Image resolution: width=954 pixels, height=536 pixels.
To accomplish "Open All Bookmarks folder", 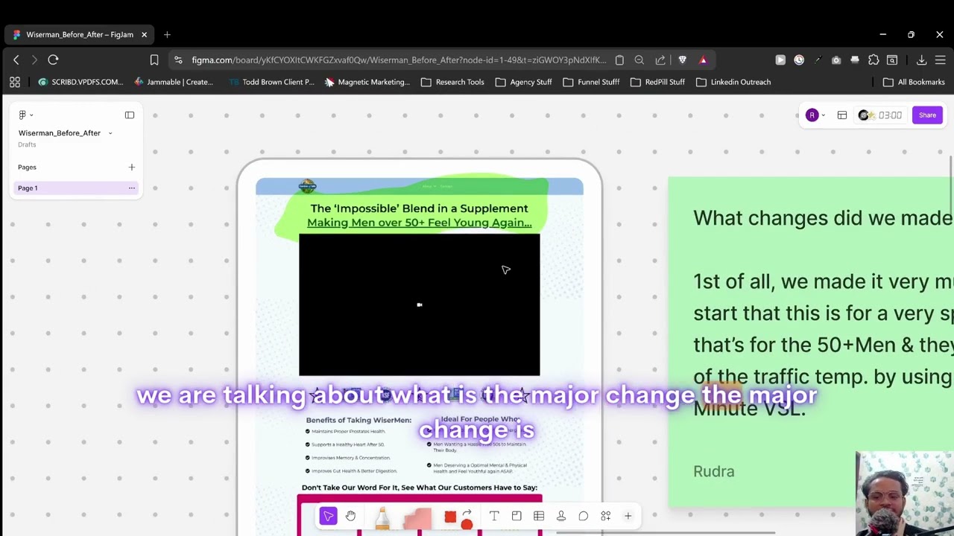I will pyautogui.click(x=914, y=82).
